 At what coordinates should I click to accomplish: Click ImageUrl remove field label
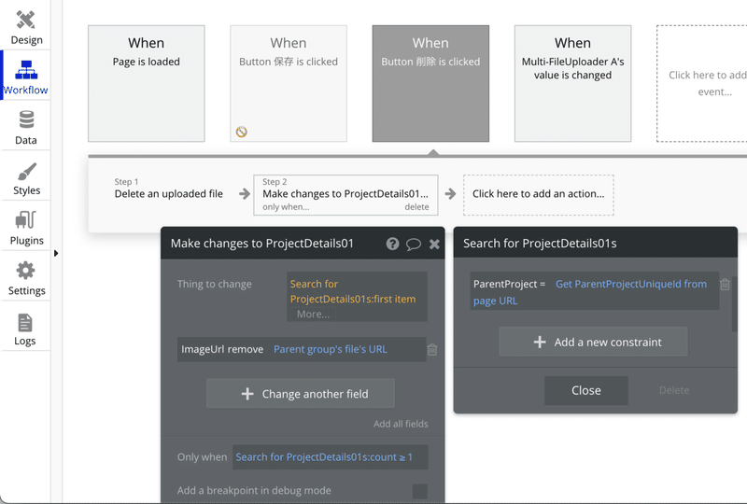pyautogui.click(x=222, y=349)
